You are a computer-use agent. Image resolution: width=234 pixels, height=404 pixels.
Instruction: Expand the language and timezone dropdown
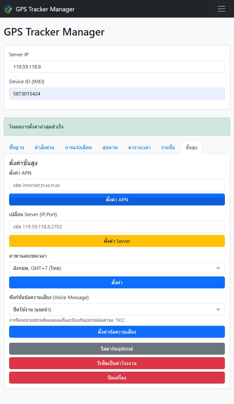(x=117, y=268)
